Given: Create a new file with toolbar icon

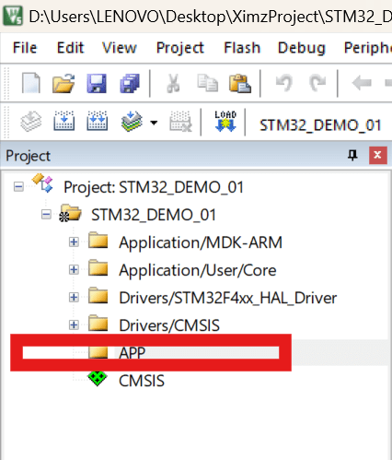Looking at the screenshot, I should 31,83.
